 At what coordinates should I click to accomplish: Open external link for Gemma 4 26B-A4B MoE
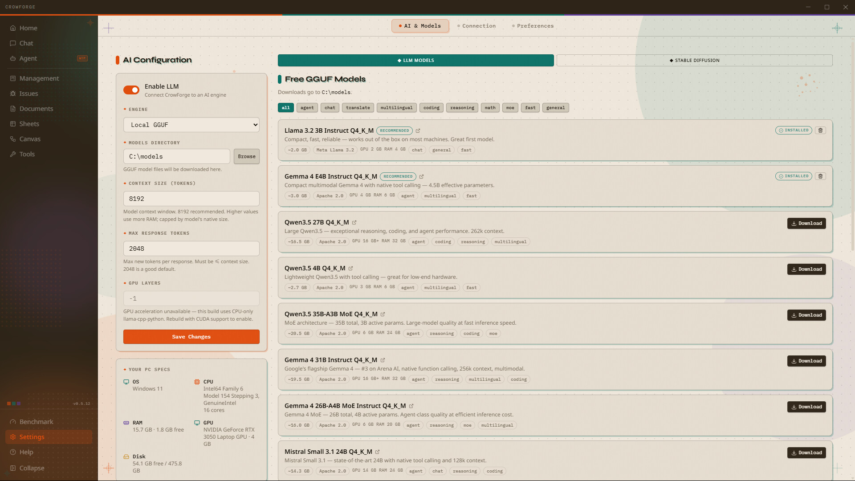[x=411, y=406]
